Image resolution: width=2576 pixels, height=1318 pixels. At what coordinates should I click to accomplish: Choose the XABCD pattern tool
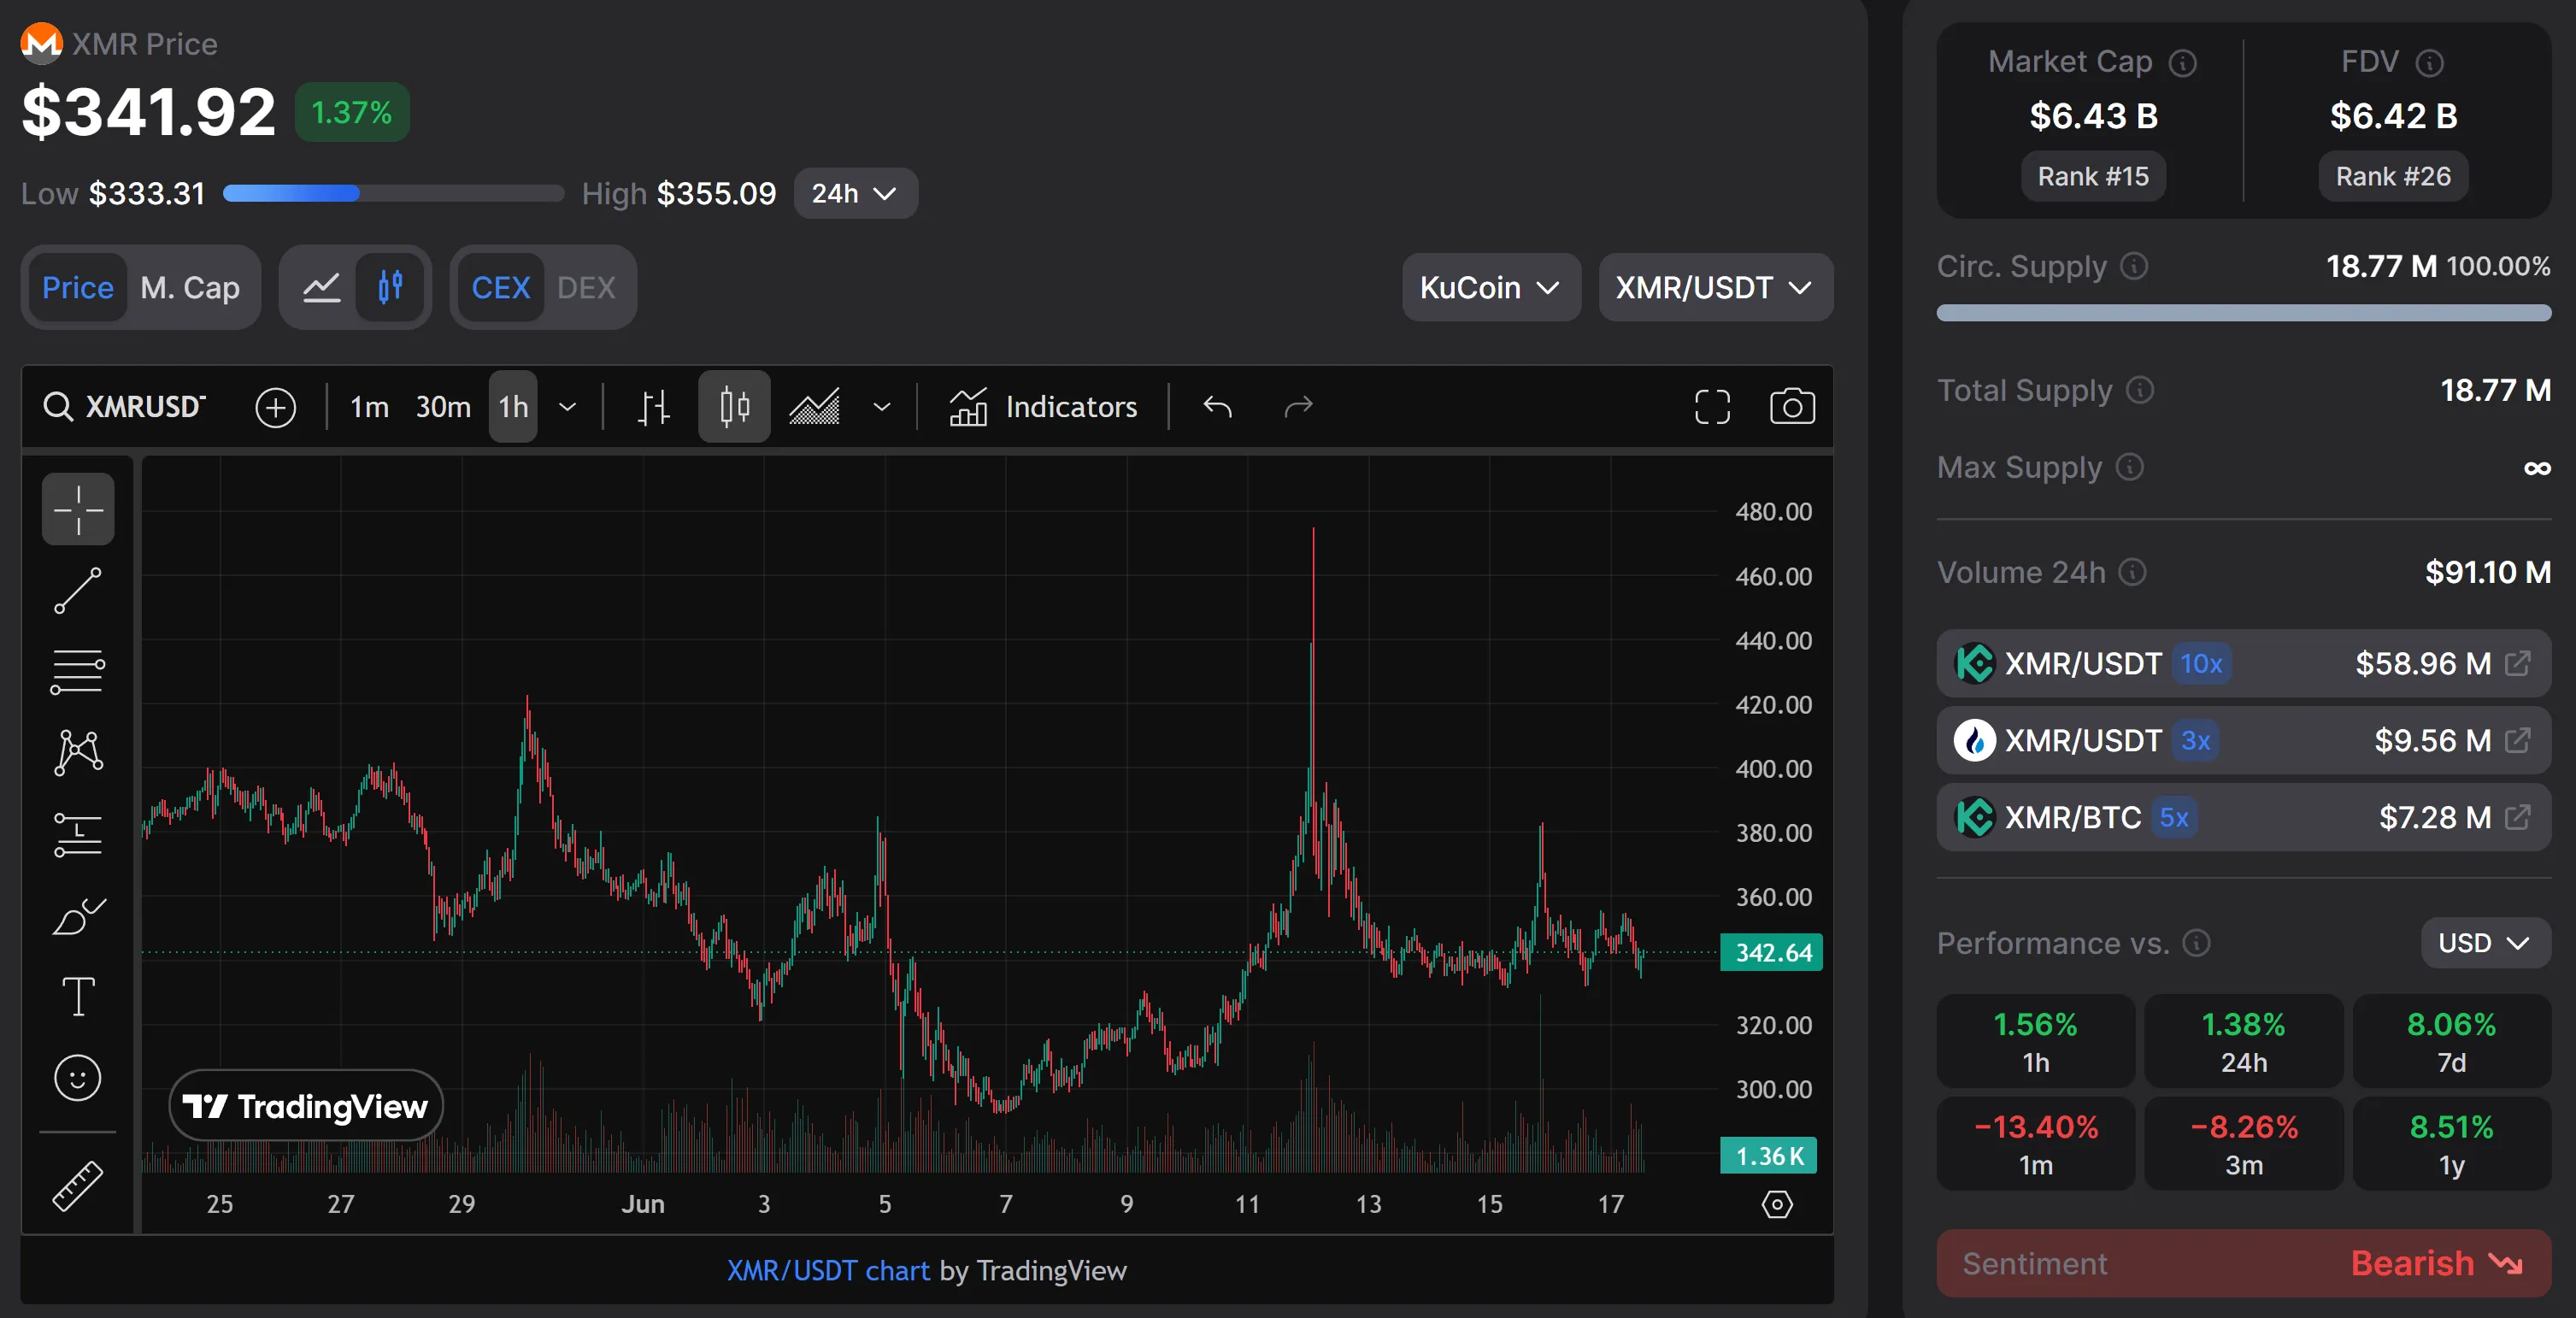tap(78, 752)
